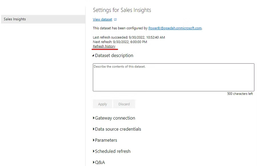Click the 500 characters left counter
The height and width of the screenshot is (166, 257).
pos(240,94)
